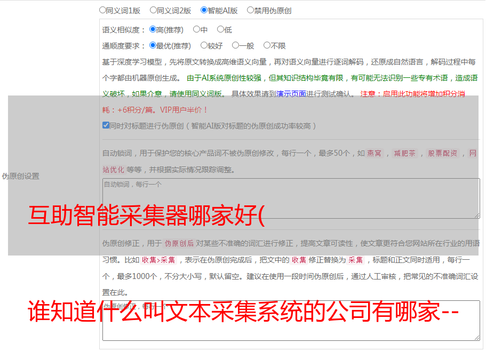Image resolution: width=486 pixels, height=351 pixels.
Task: Click the 减肥茶 example keyword
Action: point(404,153)
